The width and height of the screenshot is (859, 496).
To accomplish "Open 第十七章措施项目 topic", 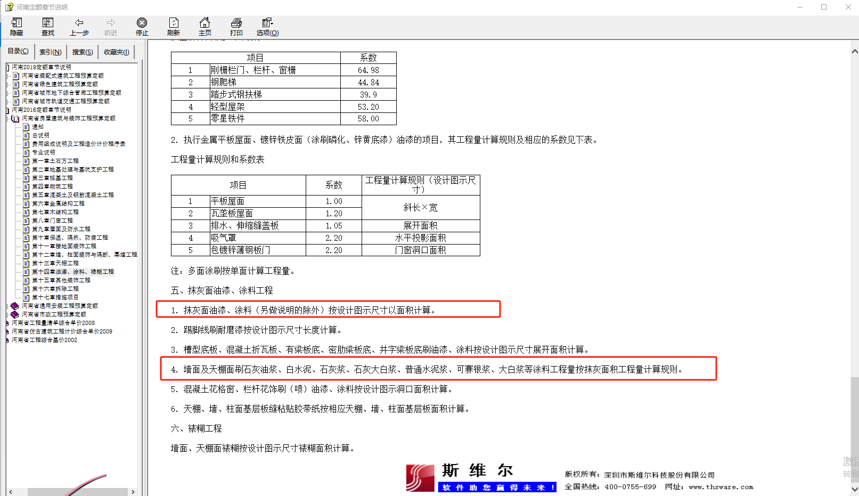I will click(x=55, y=297).
